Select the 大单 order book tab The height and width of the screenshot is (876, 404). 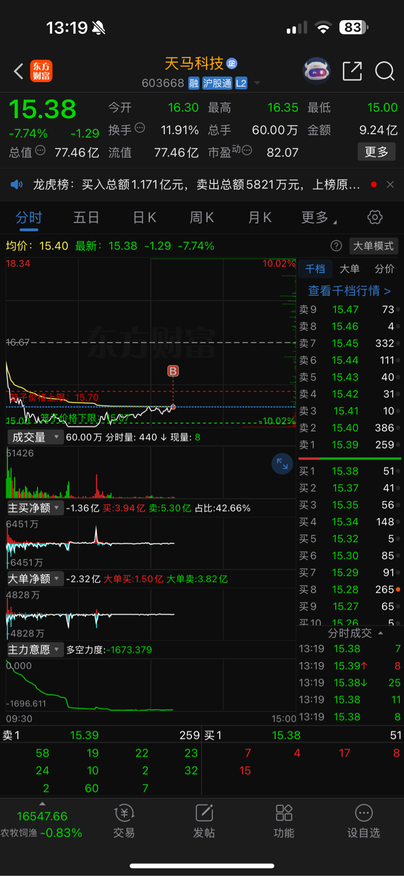(350, 269)
